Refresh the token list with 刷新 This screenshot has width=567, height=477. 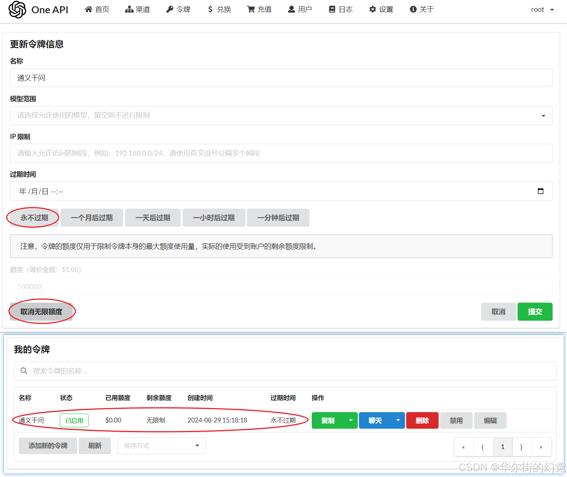(95, 446)
